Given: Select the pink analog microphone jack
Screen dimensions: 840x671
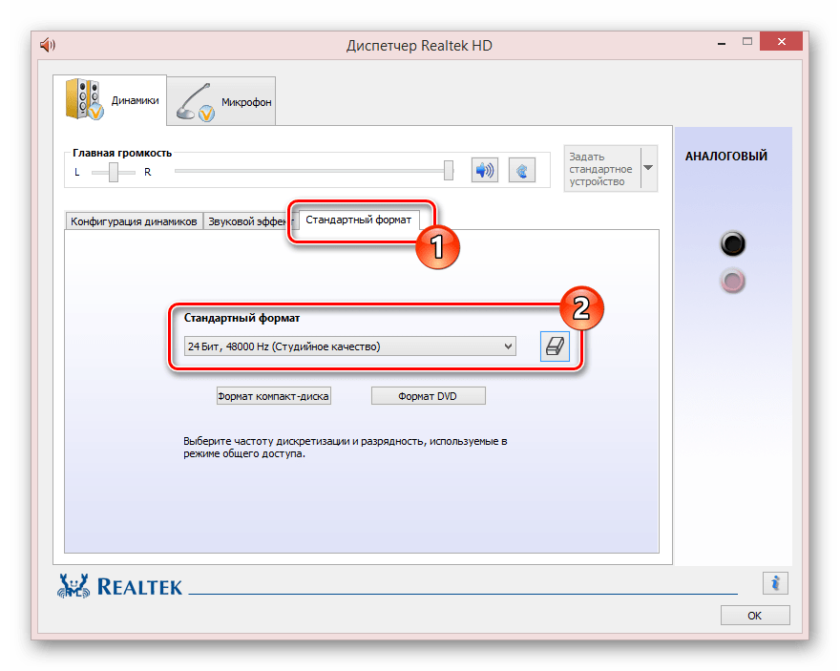Looking at the screenshot, I should 732,282.
